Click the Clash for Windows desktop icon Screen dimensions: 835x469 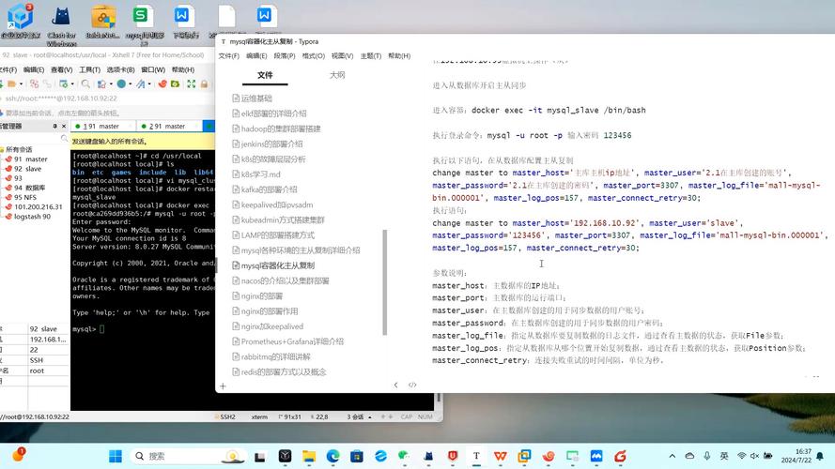click(61, 25)
